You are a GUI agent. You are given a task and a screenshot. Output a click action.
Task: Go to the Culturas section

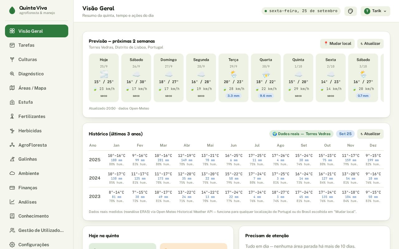[x=36, y=59]
